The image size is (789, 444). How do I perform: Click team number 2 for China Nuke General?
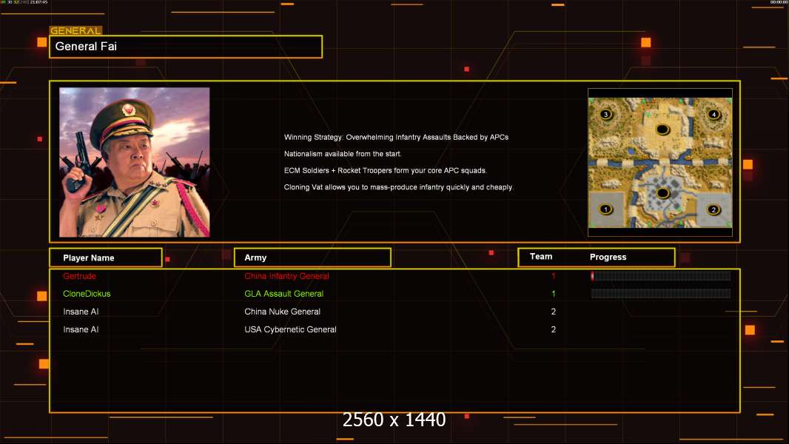coord(554,312)
